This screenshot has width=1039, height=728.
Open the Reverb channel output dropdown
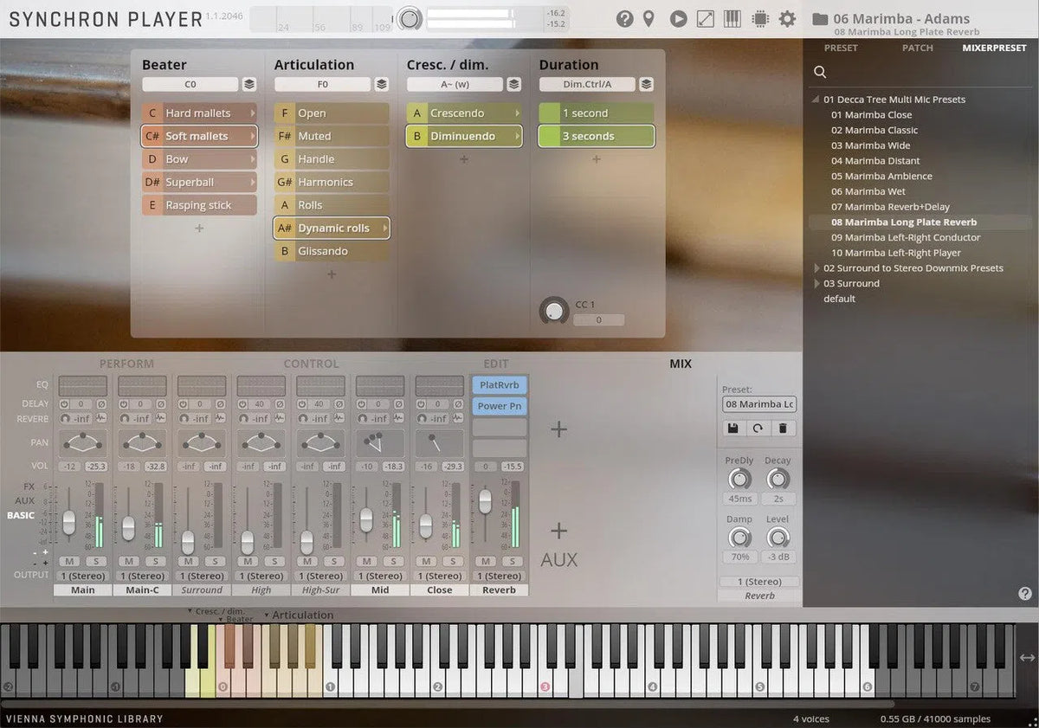(x=499, y=576)
